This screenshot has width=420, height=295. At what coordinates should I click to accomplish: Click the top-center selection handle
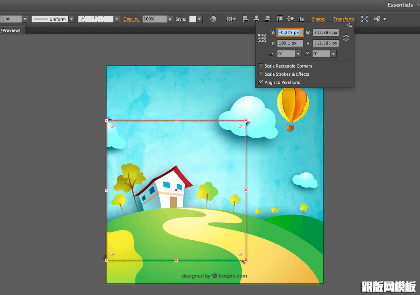(x=176, y=120)
